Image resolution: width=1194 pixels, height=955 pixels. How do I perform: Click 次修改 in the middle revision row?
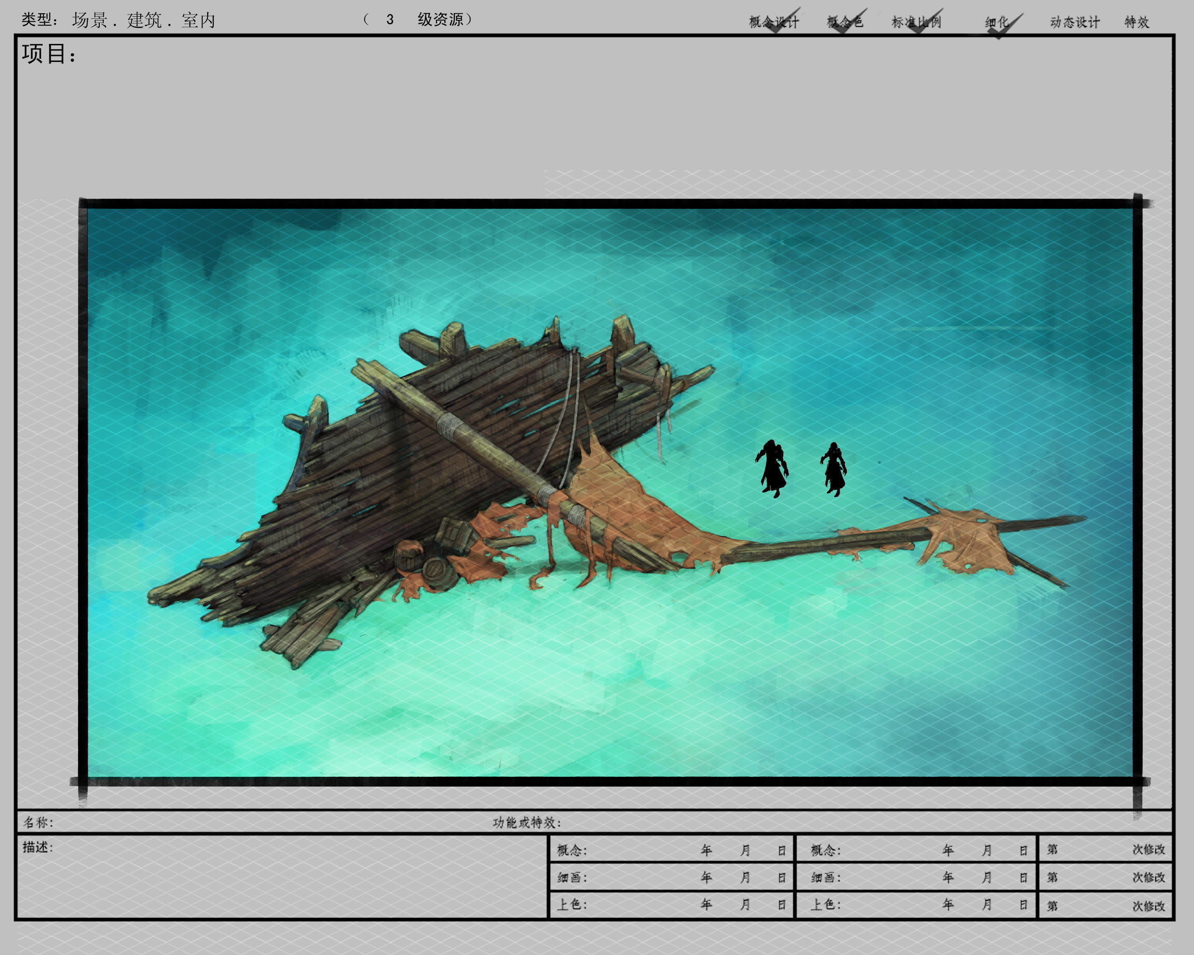pyautogui.click(x=1149, y=877)
